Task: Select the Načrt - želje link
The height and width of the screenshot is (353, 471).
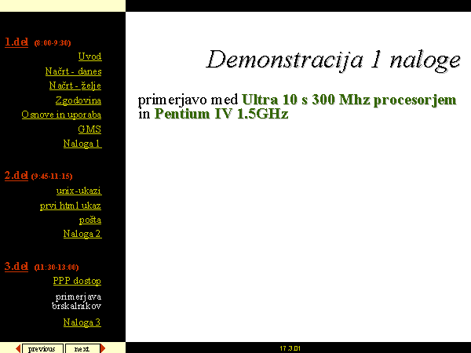Action: pyautogui.click(x=75, y=86)
